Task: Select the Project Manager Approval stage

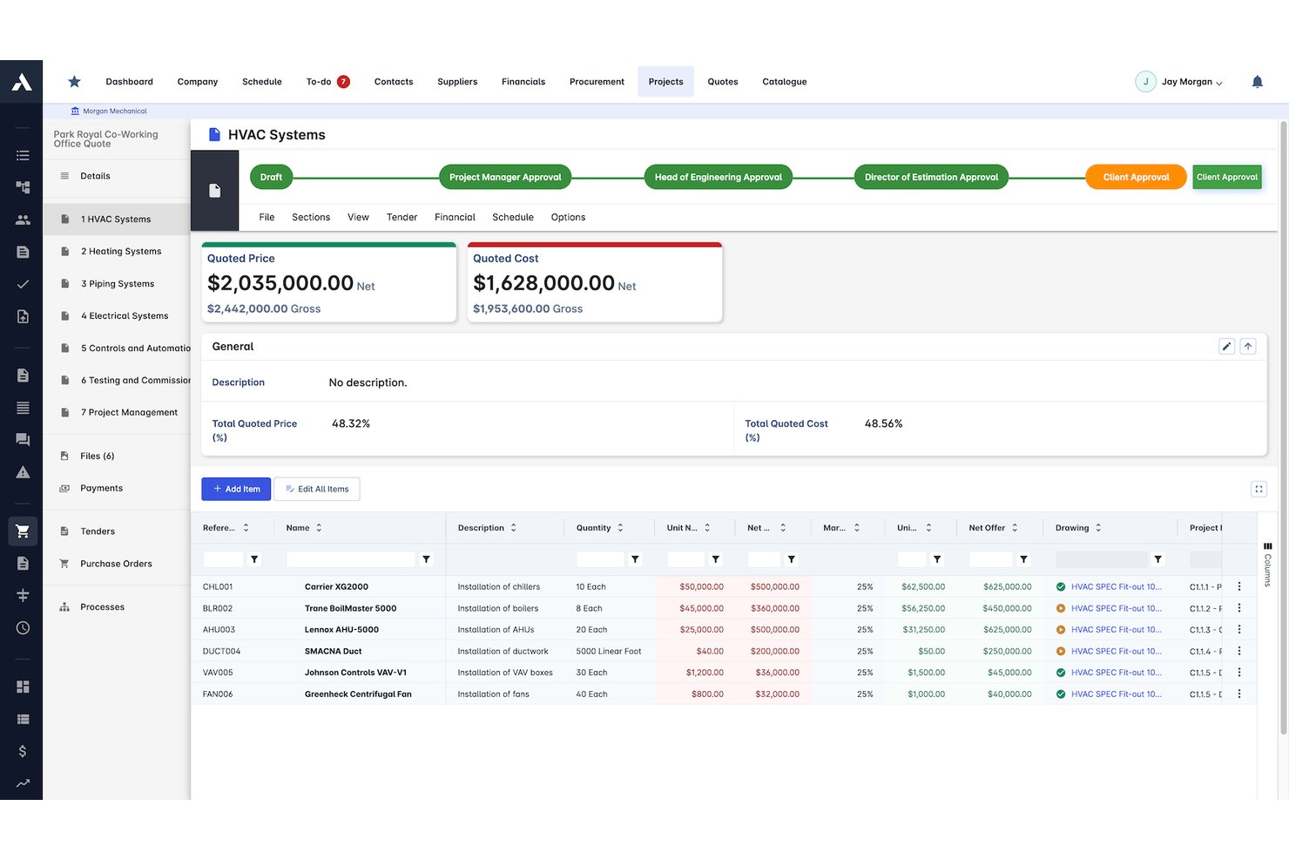Action: [x=505, y=177]
